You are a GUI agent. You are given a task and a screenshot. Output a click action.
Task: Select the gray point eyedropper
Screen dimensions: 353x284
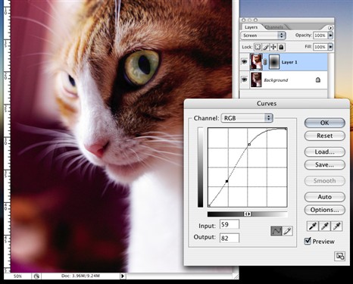pos(324,226)
